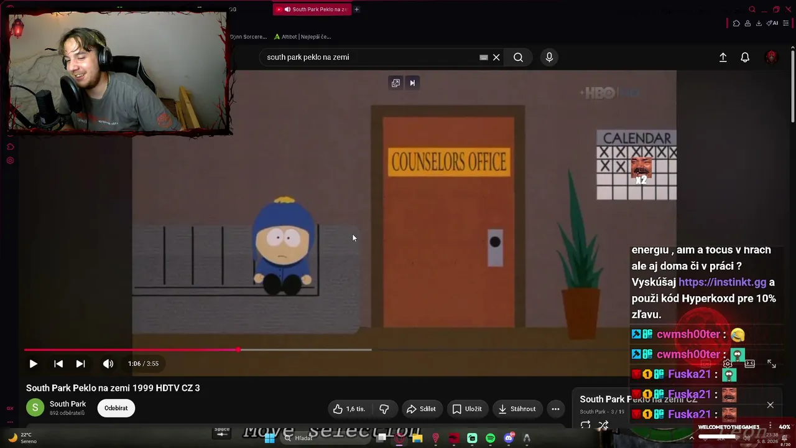Viewport: 796px width, 448px height.
Task: Mute the video player volume
Action: (108, 364)
